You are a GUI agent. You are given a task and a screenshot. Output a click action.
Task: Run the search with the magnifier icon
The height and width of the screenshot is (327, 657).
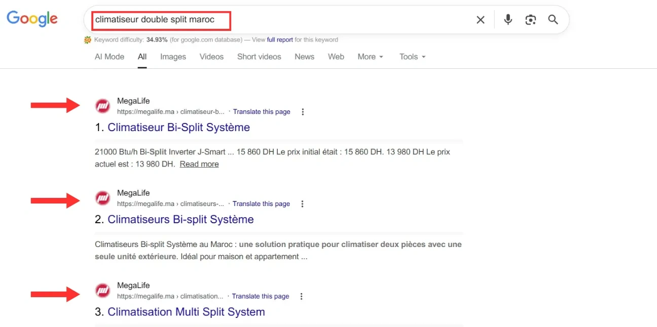[553, 19]
